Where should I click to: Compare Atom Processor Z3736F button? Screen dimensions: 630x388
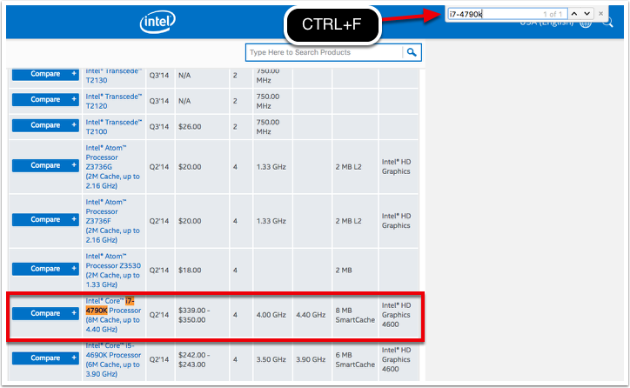coord(45,220)
